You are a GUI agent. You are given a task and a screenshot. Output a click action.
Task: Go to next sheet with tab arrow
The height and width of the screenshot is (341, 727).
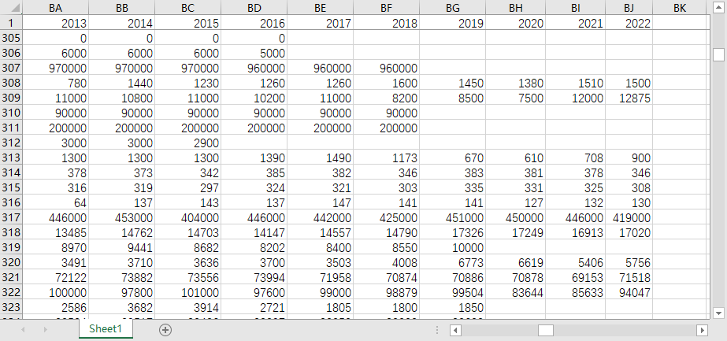click(x=45, y=329)
